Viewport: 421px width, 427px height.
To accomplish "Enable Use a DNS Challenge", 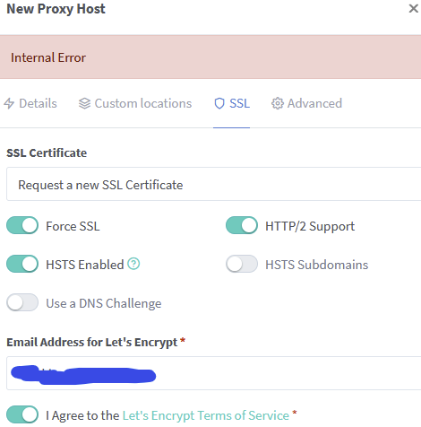I will [x=22, y=302].
